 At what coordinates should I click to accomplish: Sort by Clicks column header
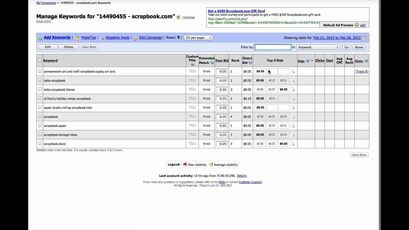pos(320,61)
